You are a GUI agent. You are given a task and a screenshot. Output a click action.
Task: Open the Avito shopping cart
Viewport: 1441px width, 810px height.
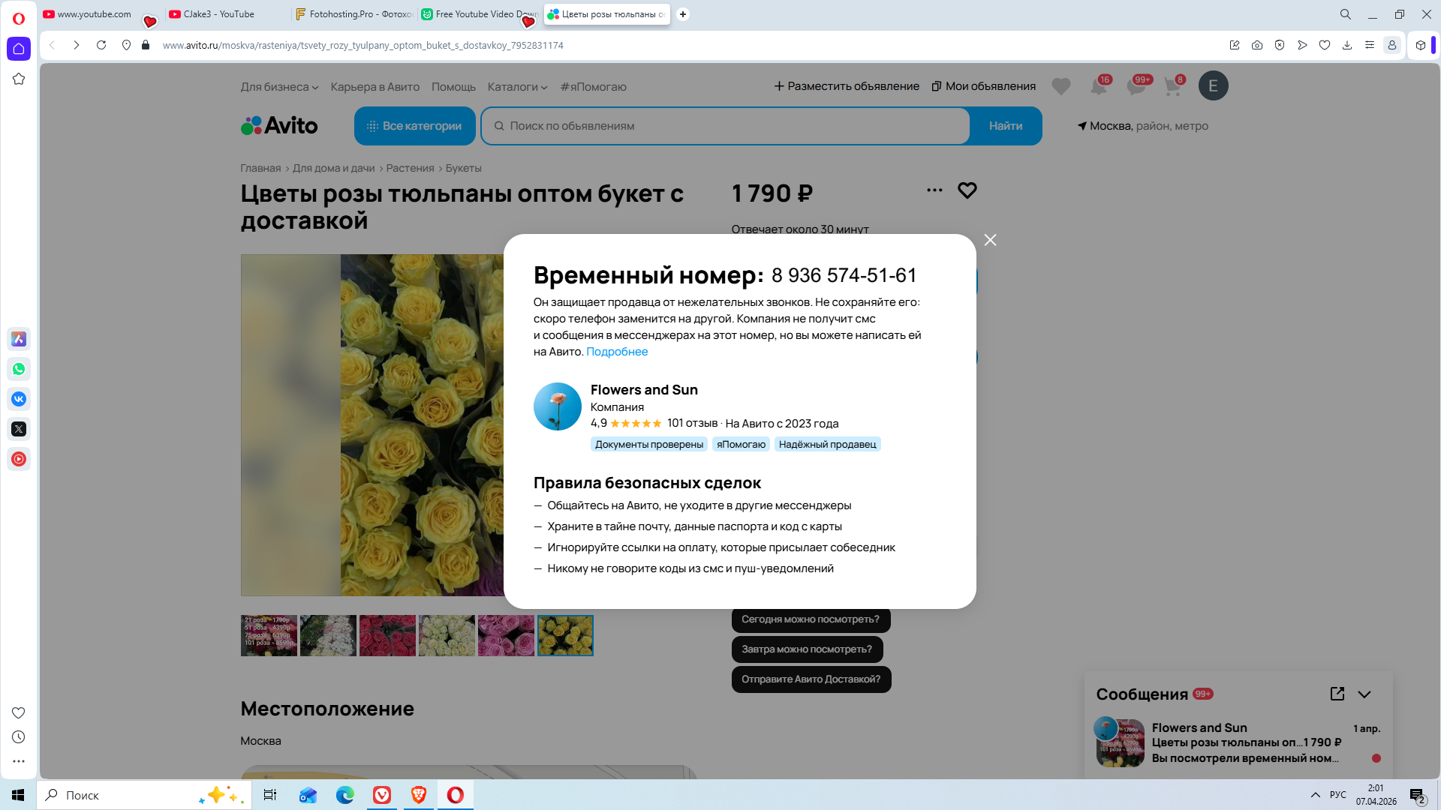click(x=1172, y=86)
